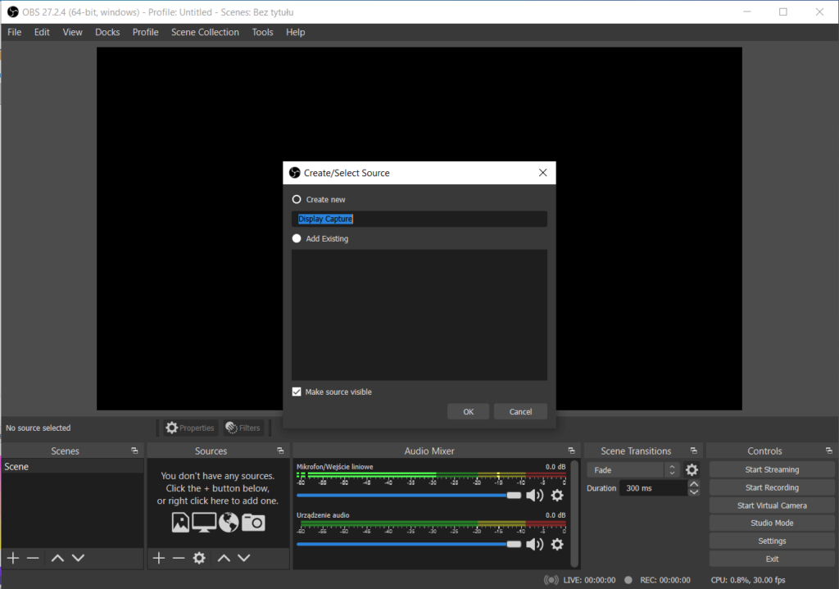The image size is (839, 589).
Task: Open the View menu
Action: (72, 32)
